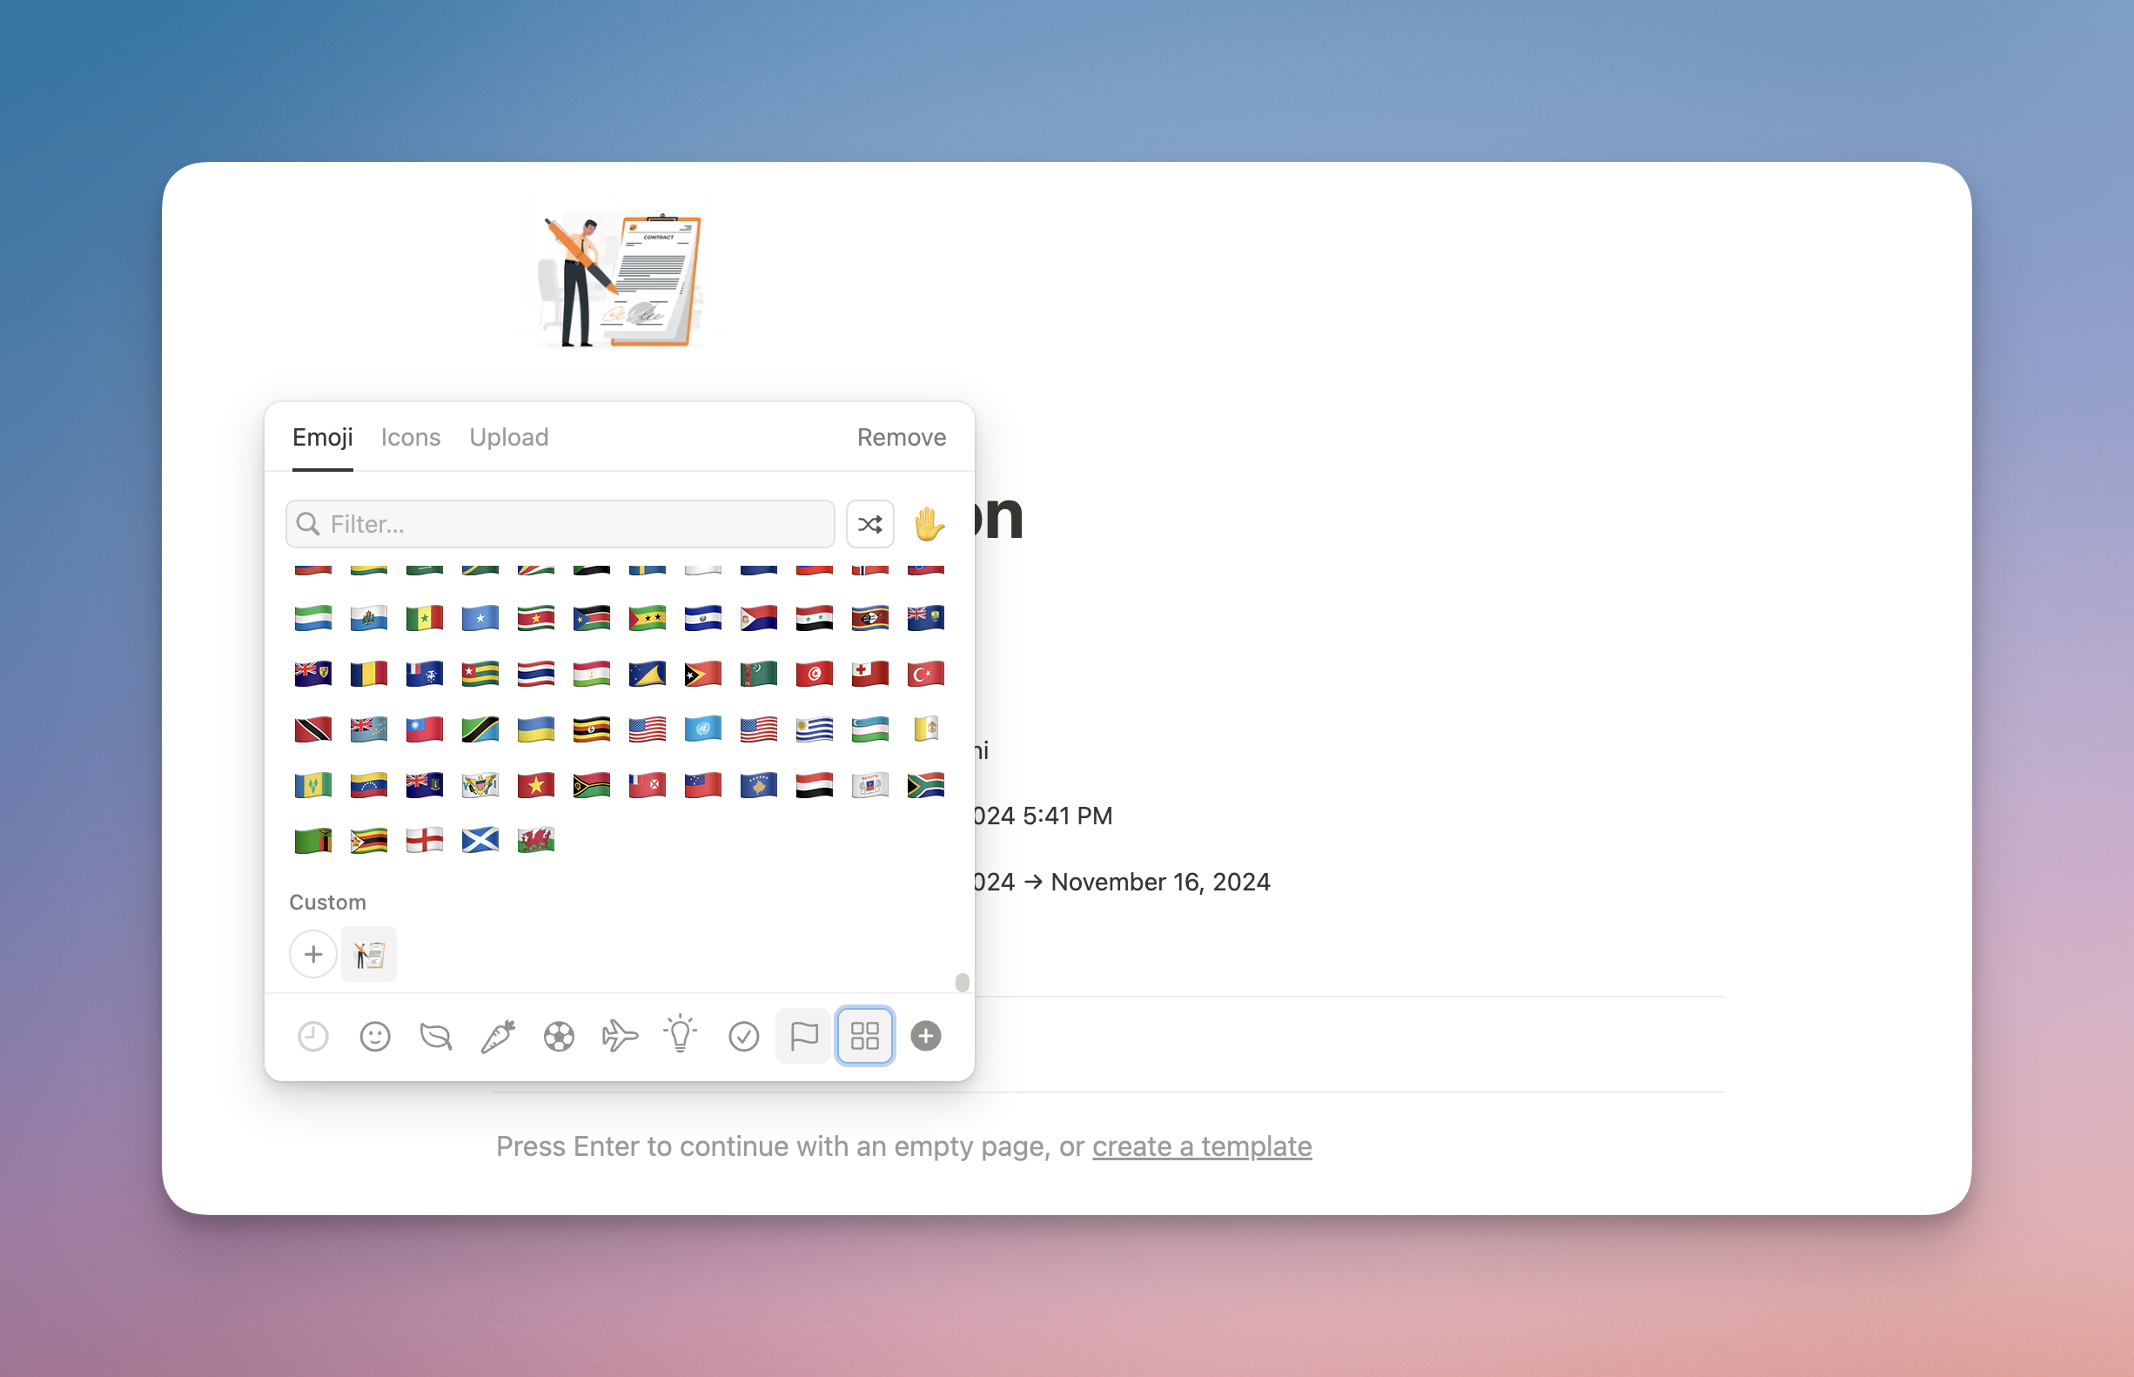Jump to Travel airplane category
Image resolution: width=2134 pixels, height=1377 pixels.
pos(620,1037)
